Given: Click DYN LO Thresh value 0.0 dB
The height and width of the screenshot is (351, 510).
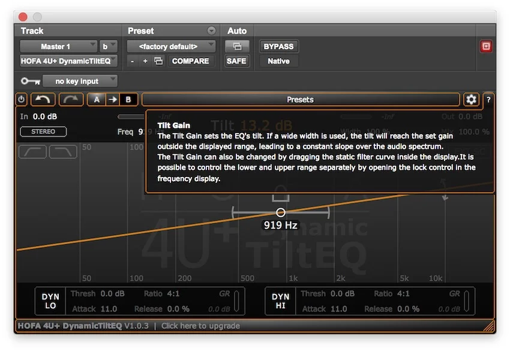Looking at the screenshot, I should click(x=112, y=294).
